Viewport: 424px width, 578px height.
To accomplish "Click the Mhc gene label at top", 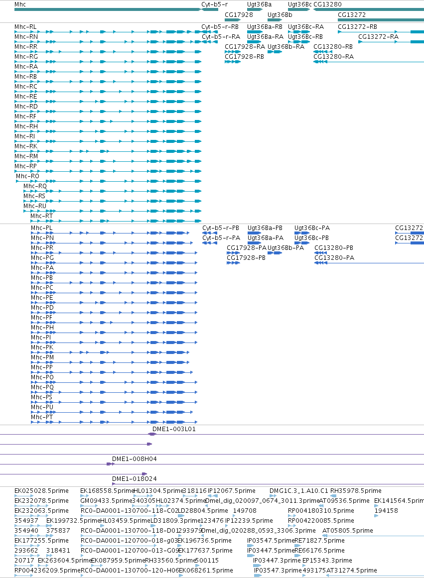I will pyautogui.click(x=20, y=4).
